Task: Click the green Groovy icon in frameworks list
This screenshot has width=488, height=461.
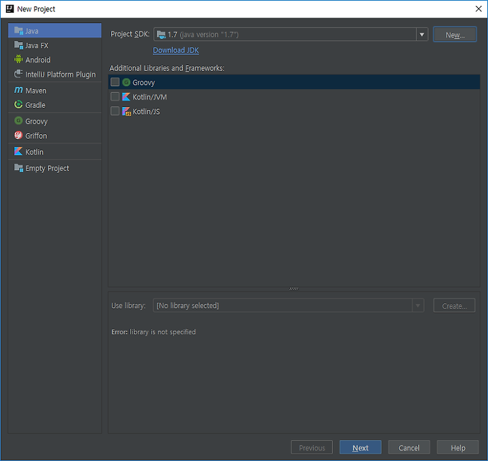Action: click(x=126, y=82)
